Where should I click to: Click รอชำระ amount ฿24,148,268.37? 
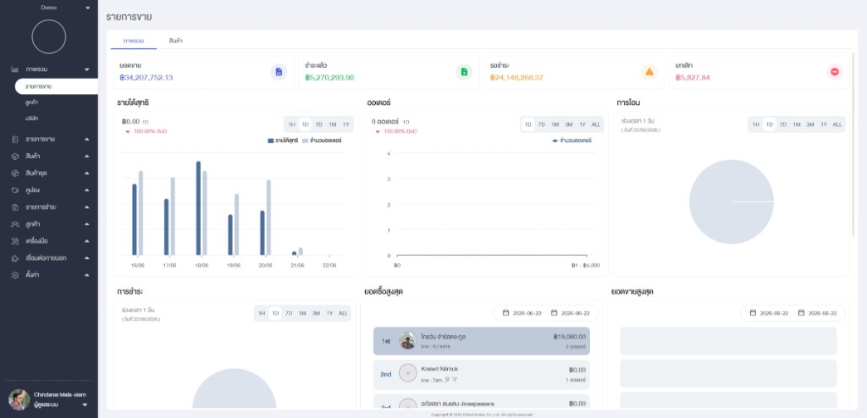click(517, 78)
